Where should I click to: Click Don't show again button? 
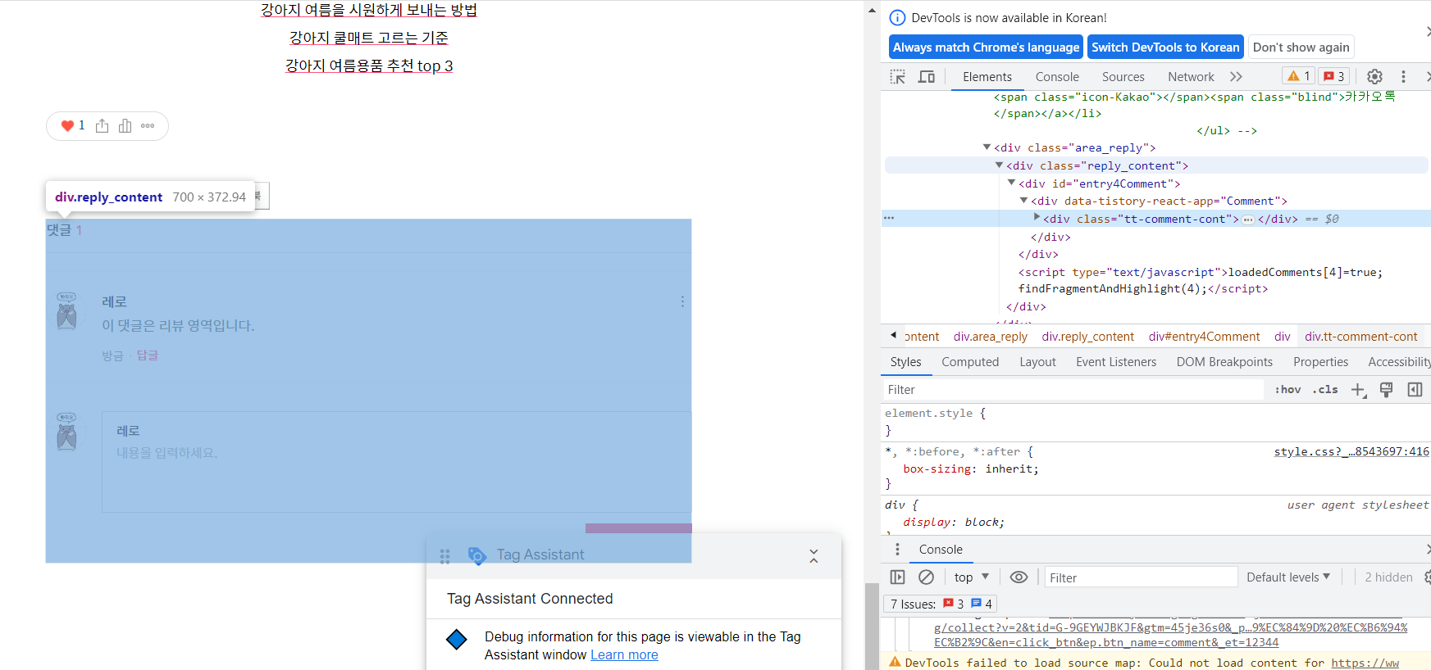point(1301,48)
